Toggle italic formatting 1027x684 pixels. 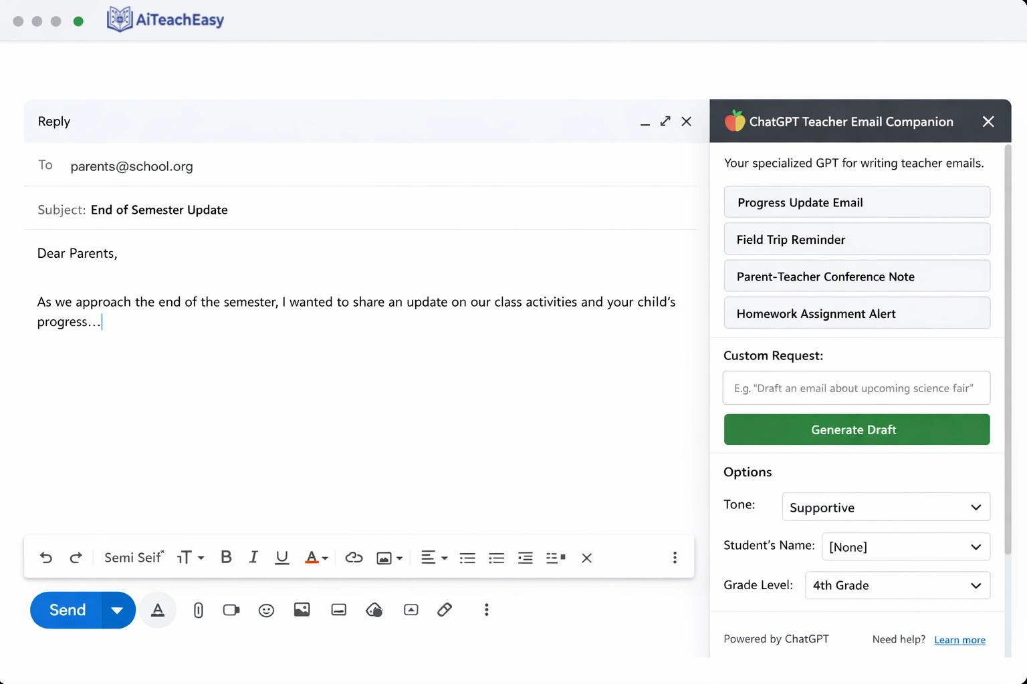click(x=253, y=557)
